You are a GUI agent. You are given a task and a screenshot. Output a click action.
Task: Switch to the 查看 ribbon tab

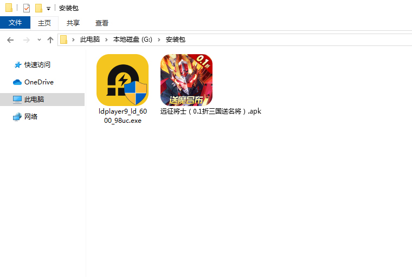[x=102, y=23]
